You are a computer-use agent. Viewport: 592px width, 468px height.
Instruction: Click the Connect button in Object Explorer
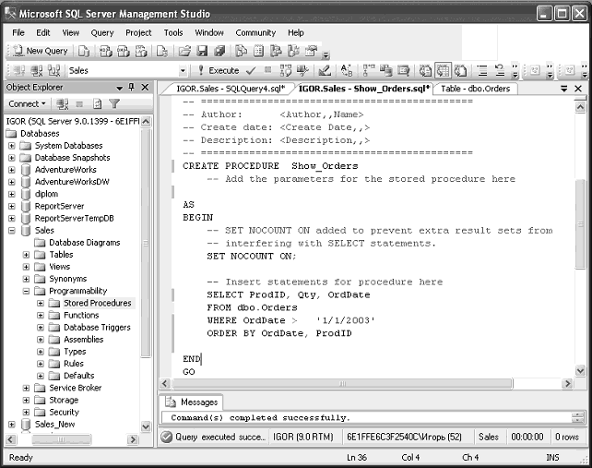tap(27, 103)
